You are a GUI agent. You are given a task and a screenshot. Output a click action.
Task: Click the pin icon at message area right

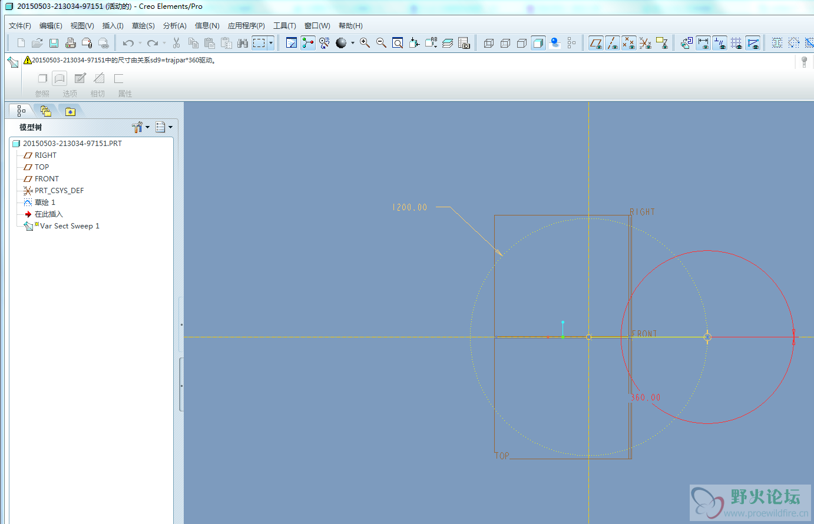(x=805, y=61)
